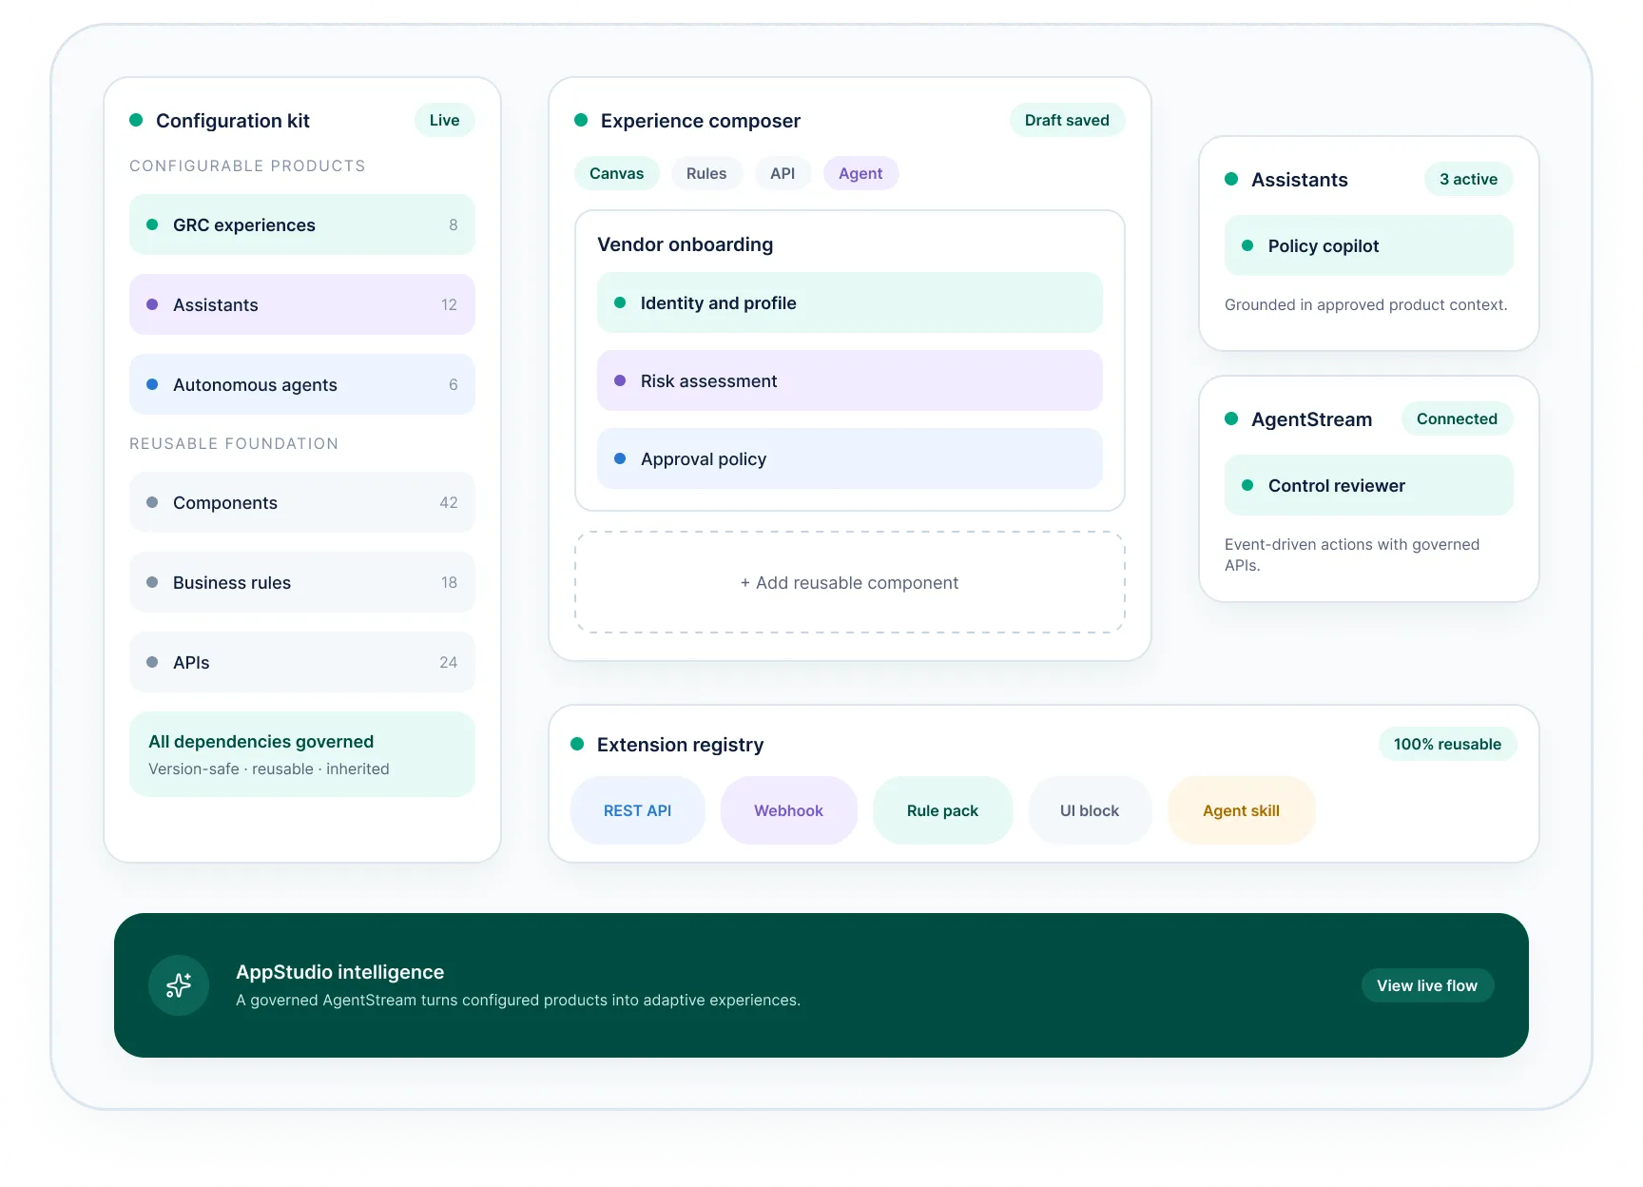Click the Extension registry title

(680, 745)
